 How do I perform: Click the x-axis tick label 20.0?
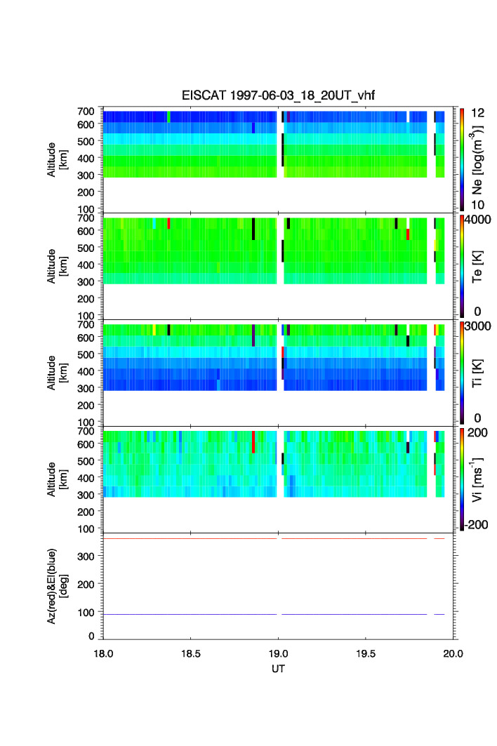click(453, 653)
